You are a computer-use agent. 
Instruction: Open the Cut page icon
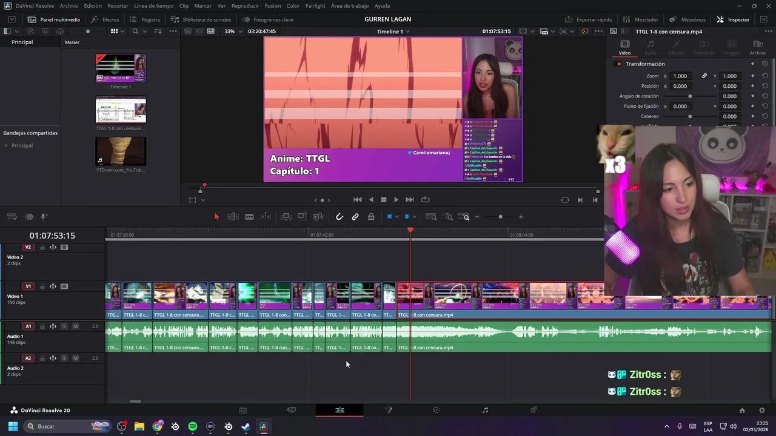tap(291, 410)
